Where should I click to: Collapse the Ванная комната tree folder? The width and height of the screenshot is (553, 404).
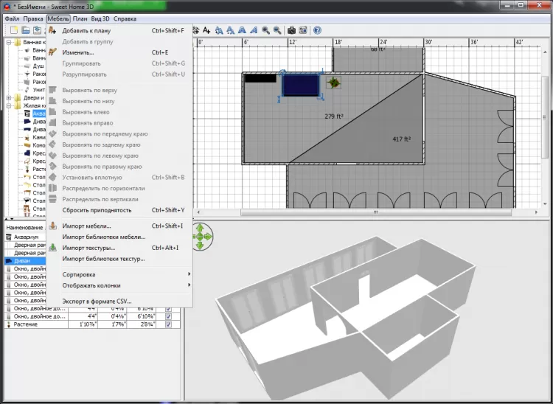point(8,42)
